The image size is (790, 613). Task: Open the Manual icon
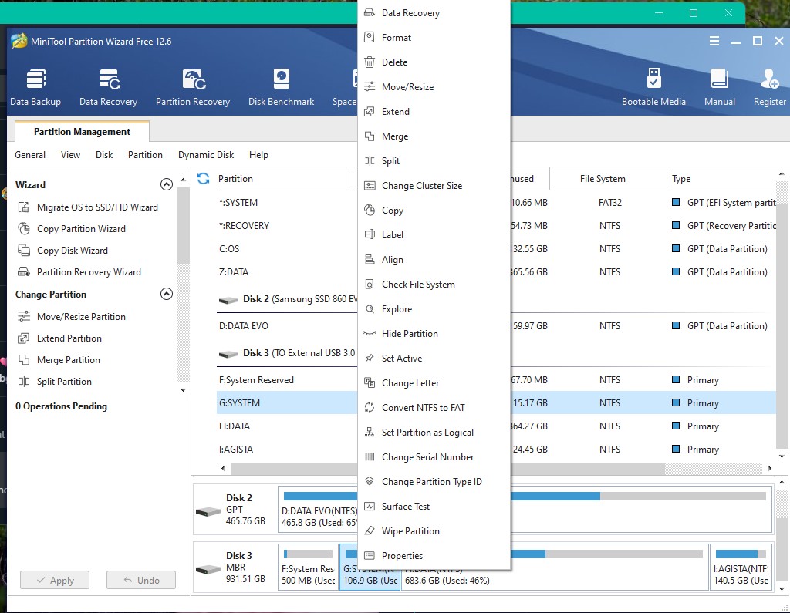click(720, 88)
